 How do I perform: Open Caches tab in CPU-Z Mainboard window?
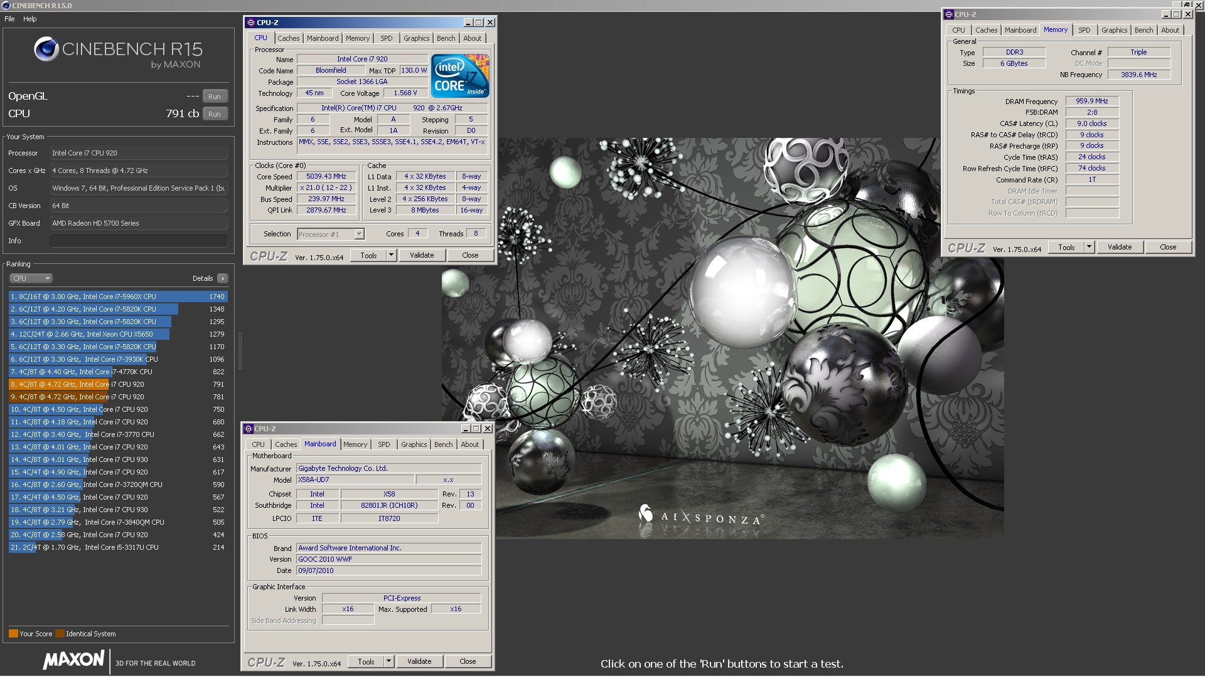[x=286, y=444]
